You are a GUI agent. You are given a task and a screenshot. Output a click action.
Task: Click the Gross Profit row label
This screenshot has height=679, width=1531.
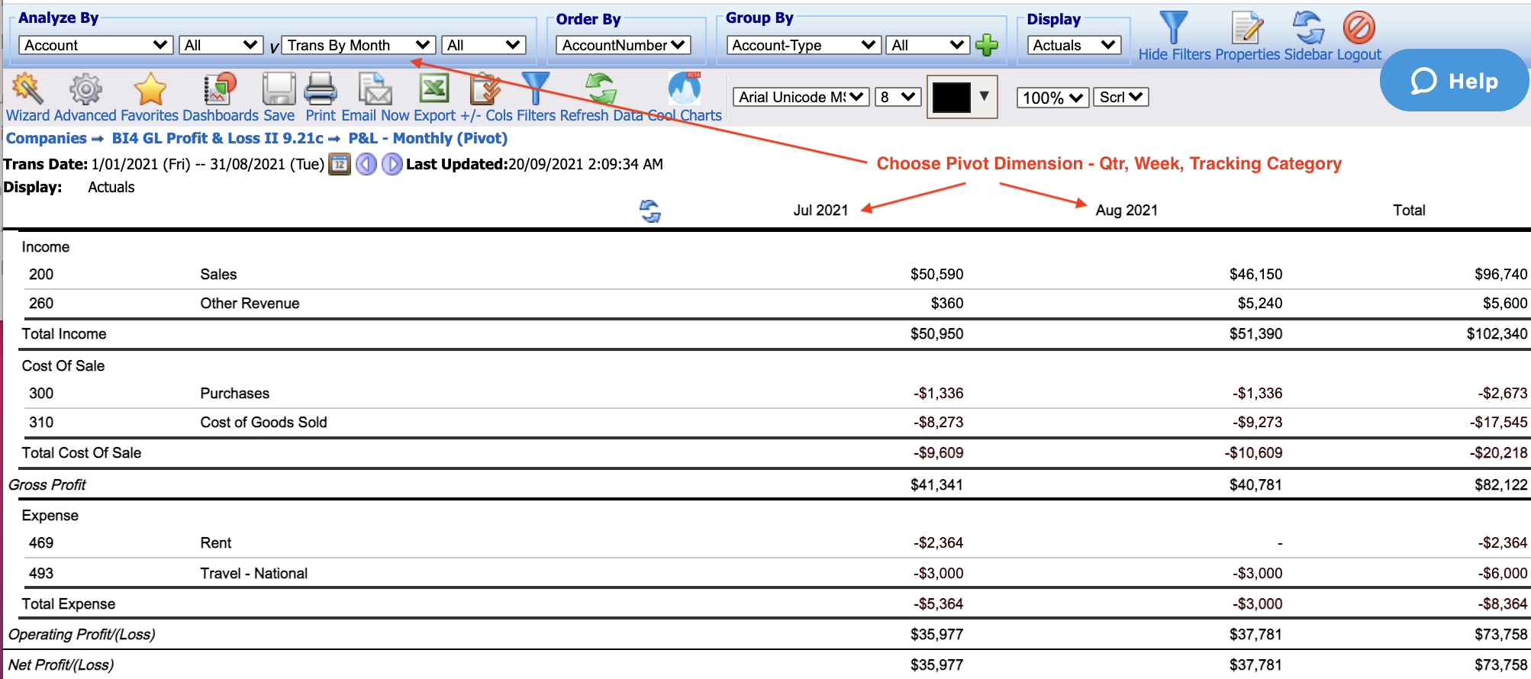(x=47, y=485)
